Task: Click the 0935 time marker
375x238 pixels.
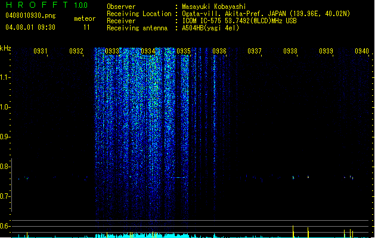Action: point(184,51)
